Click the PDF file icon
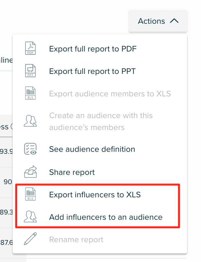Screen dimensions: 201x262 click(x=30, y=48)
